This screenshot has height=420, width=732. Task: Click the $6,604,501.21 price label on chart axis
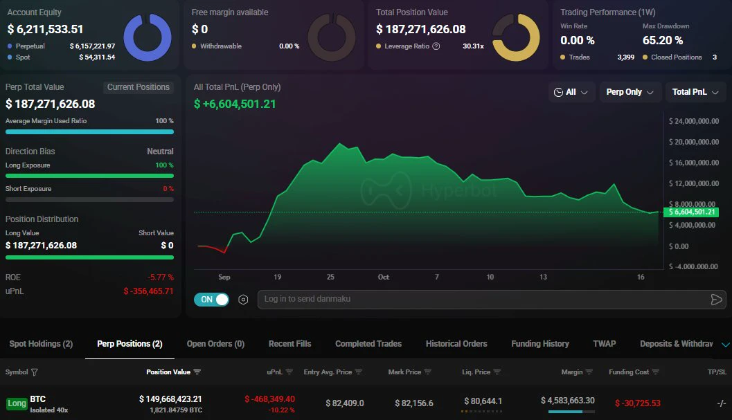click(691, 212)
